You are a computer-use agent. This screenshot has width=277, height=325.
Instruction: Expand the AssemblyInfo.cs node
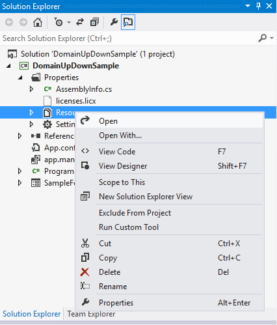pyautogui.click(x=31, y=89)
